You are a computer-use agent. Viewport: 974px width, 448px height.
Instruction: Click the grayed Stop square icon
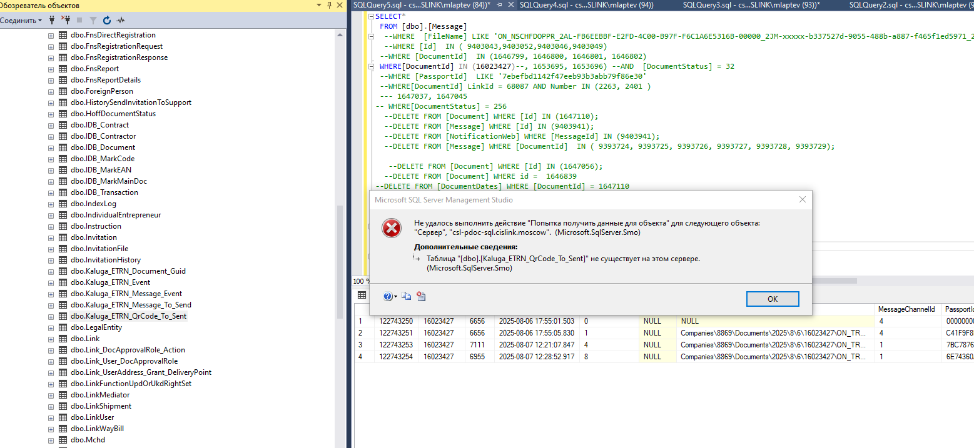coord(79,21)
